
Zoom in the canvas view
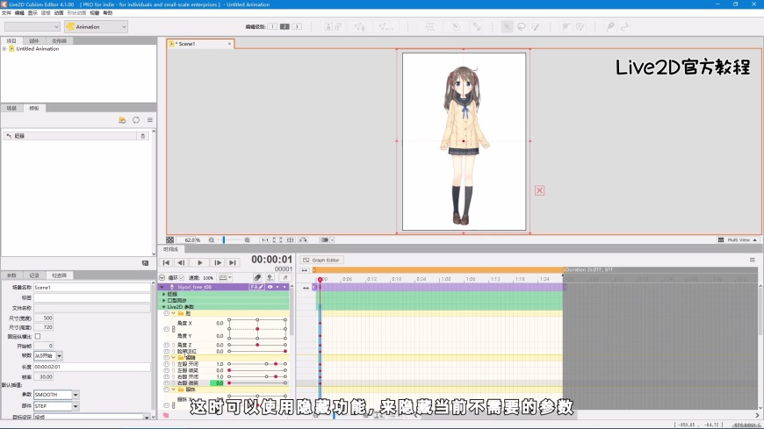[247, 240]
